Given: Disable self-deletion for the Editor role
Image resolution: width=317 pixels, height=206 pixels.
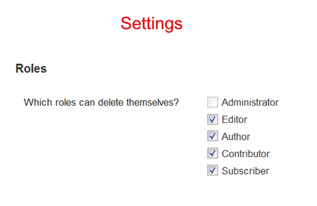Looking at the screenshot, I should pyautogui.click(x=212, y=120).
